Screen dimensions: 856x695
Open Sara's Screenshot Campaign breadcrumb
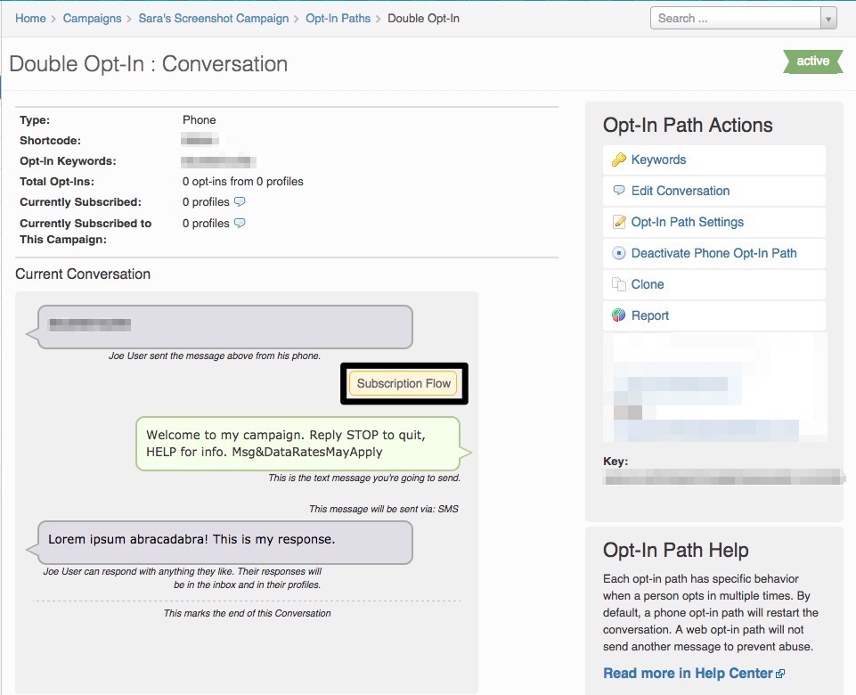click(x=214, y=18)
